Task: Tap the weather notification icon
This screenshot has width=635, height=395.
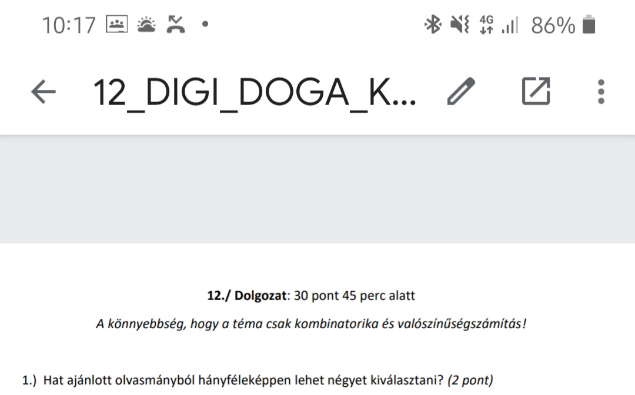Action: pos(146,25)
